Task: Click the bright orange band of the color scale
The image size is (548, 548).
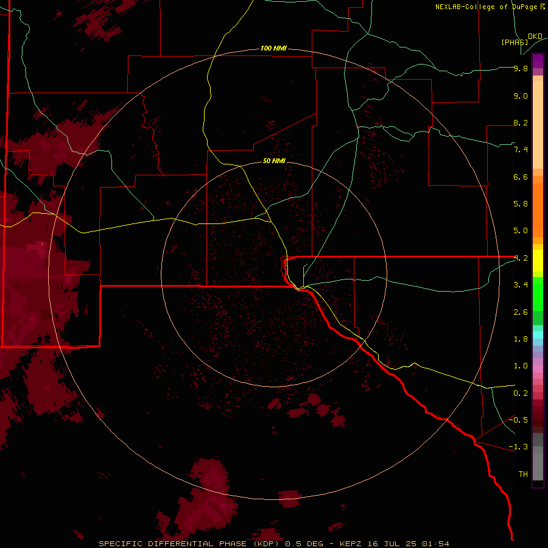Action: pos(538,211)
